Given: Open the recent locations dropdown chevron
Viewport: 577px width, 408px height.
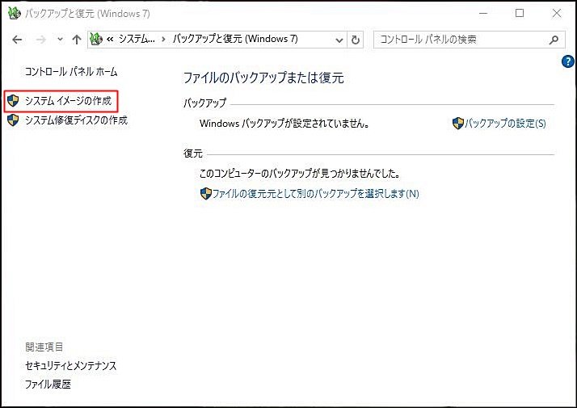Looking at the screenshot, I should click(60, 40).
